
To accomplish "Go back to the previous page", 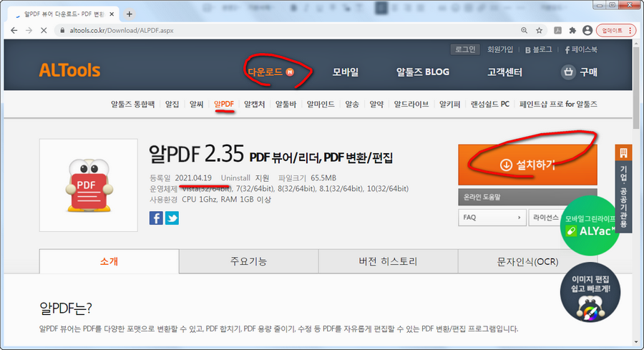I will point(14,30).
